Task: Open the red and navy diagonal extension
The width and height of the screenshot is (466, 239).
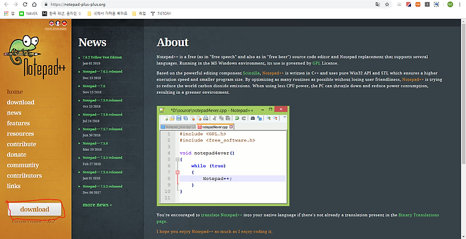Action: [408, 5]
